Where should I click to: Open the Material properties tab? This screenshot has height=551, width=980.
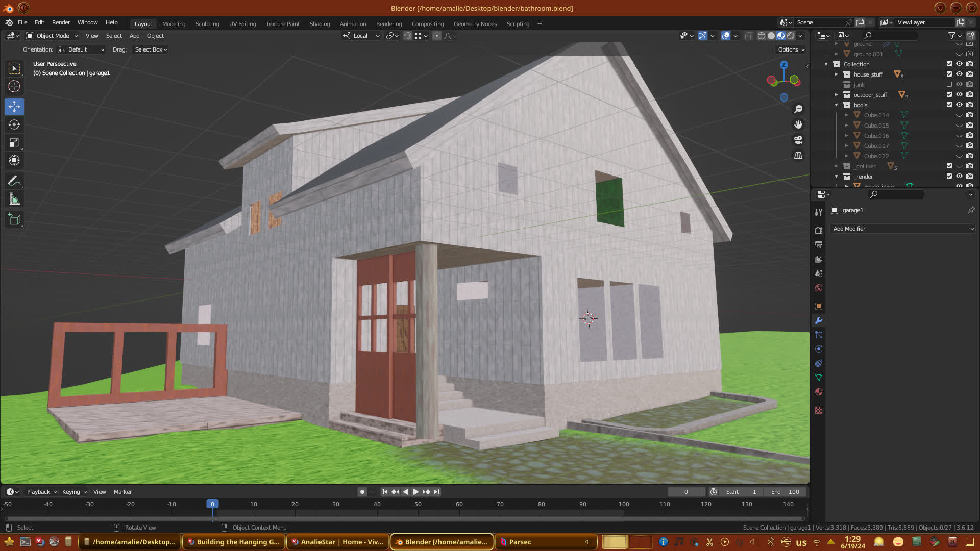click(819, 392)
